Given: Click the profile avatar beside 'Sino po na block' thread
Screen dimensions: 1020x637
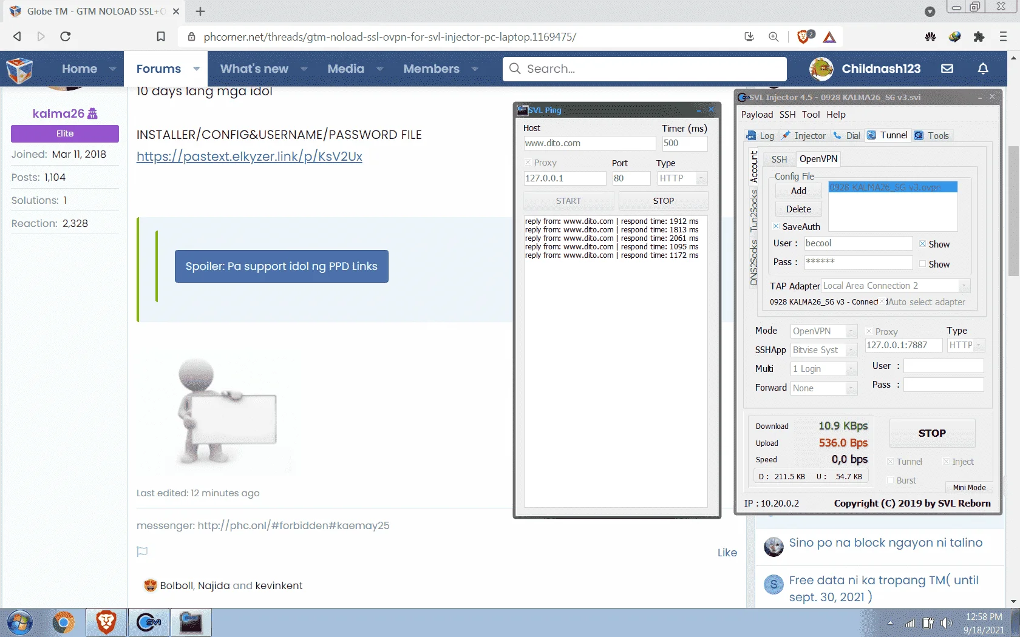Looking at the screenshot, I should coord(773,547).
